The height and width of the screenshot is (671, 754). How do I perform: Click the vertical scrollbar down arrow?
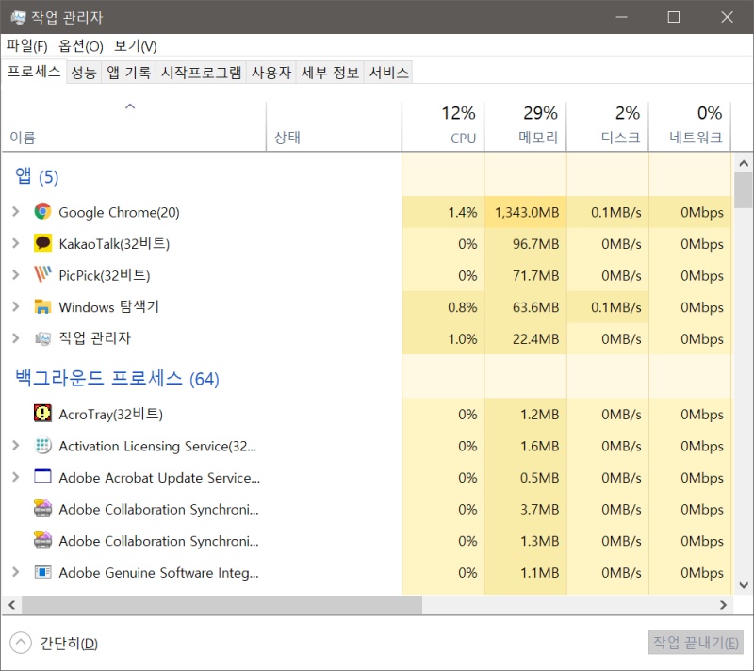click(744, 585)
